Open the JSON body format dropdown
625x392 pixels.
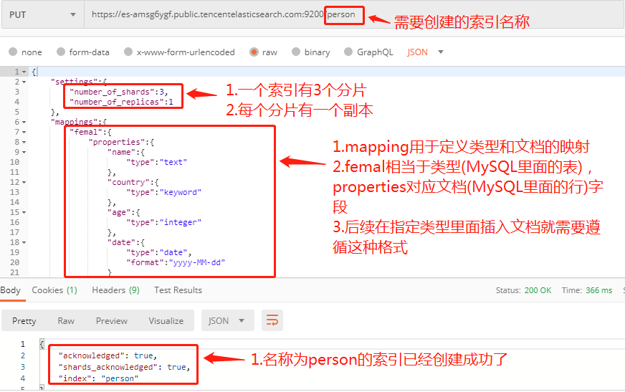[425, 52]
